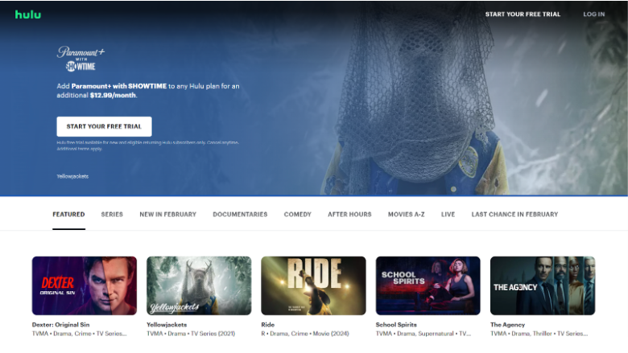The height and width of the screenshot is (353, 628).
Task: Click 'TVMA • Drama • TV Series (2021)' text
Action: [x=191, y=334]
